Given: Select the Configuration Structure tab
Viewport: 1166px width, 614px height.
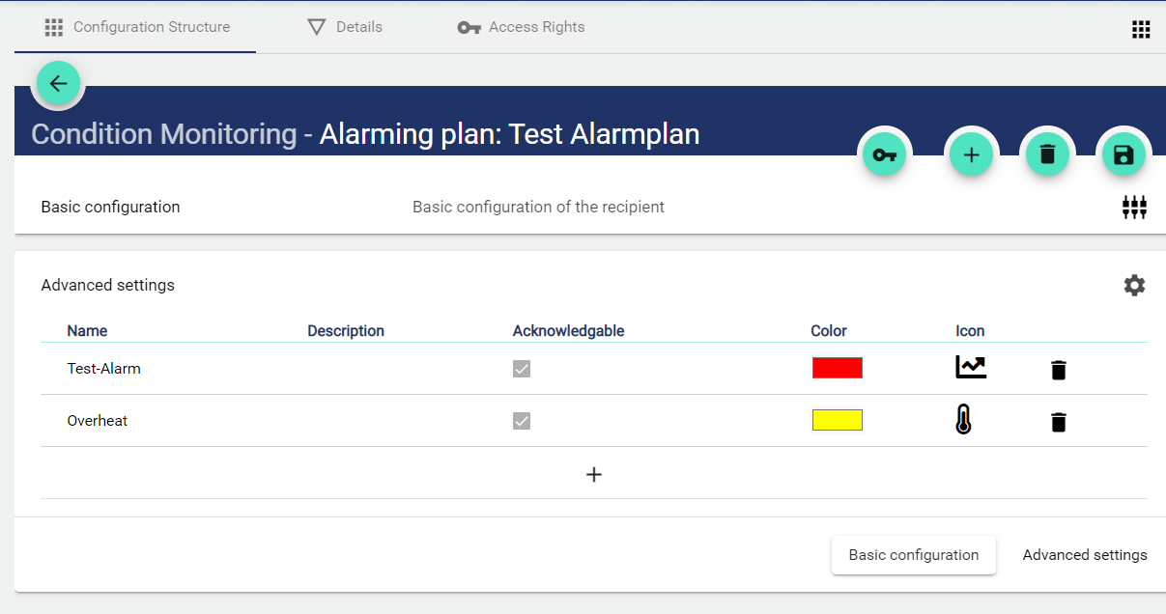Looking at the screenshot, I should 137,27.
